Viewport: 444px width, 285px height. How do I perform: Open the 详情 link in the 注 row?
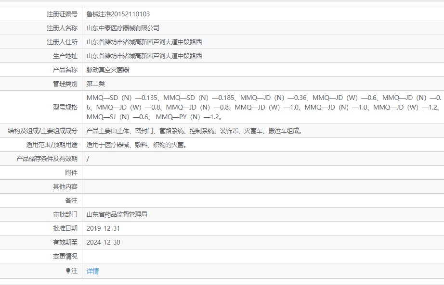tap(92, 271)
